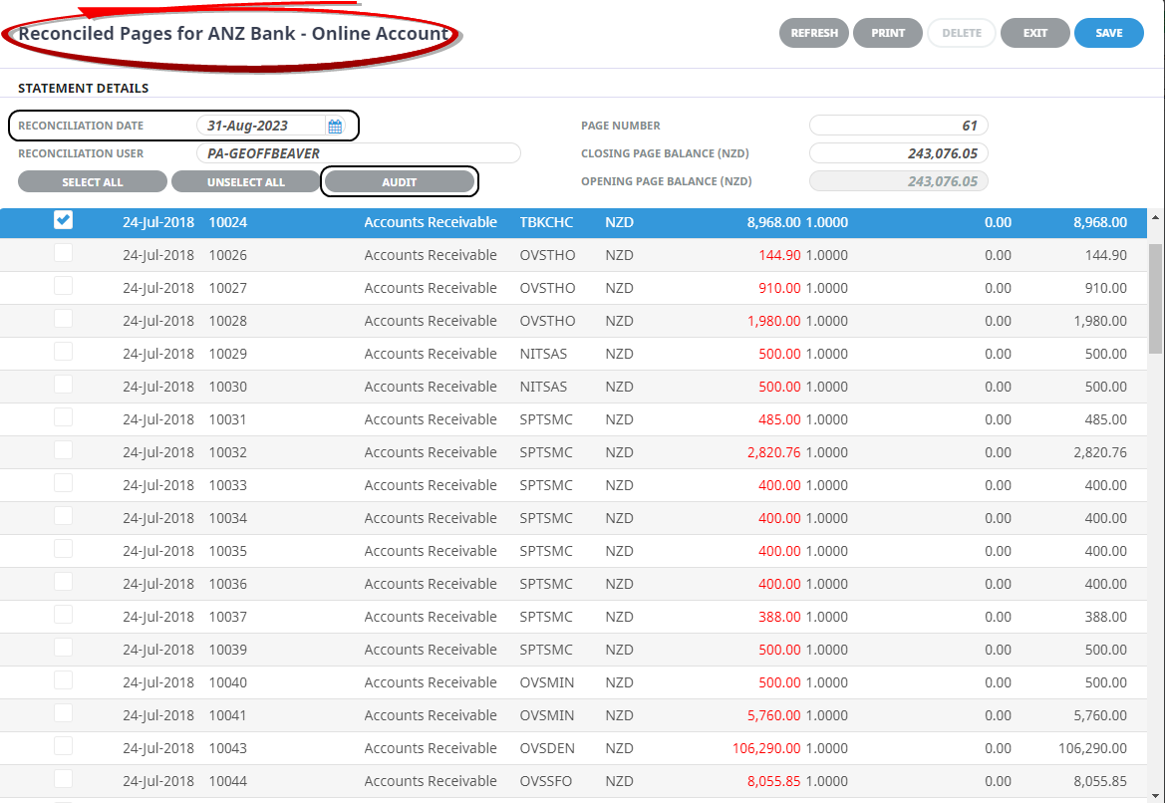Click the Reconciliation Date field

261,127
